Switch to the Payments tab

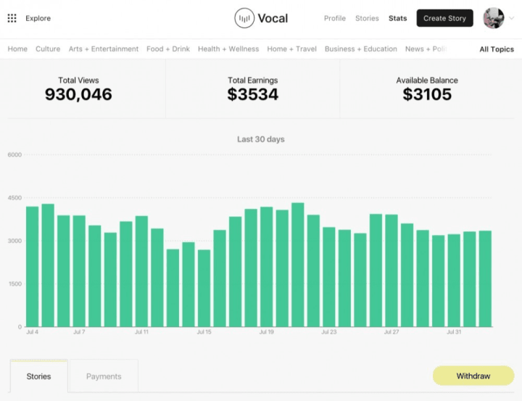[104, 376]
